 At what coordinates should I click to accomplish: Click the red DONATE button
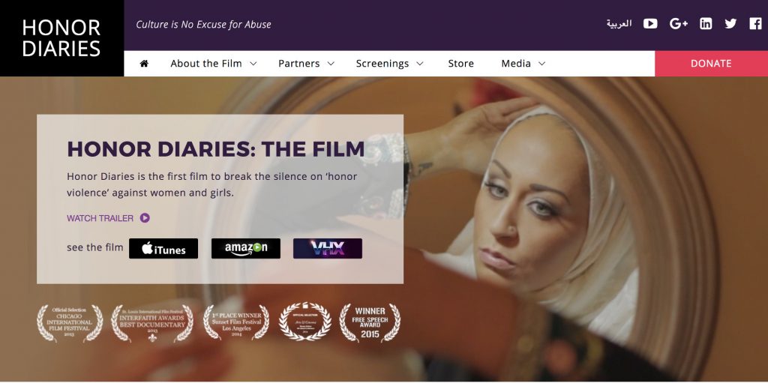[x=711, y=64]
